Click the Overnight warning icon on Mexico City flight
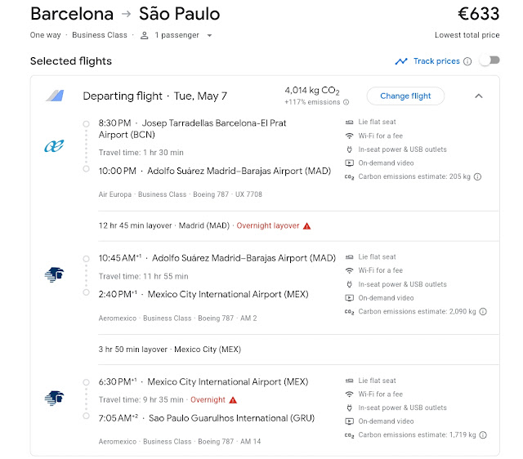The image size is (523, 459). 233,400
